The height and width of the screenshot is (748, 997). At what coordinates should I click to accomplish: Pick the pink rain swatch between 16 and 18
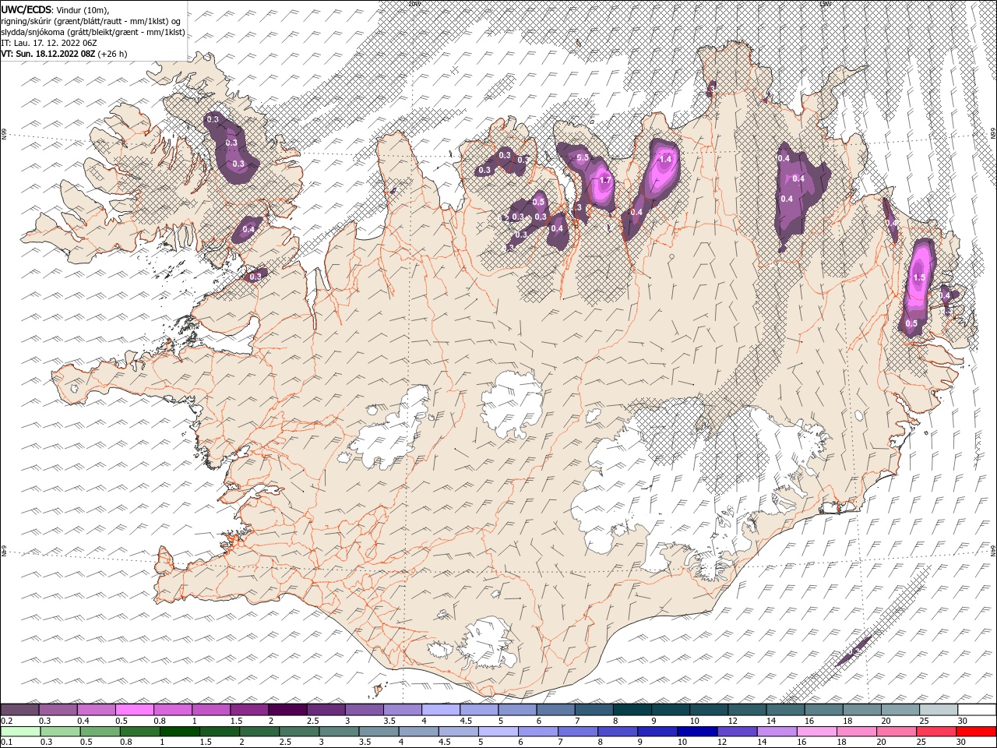[x=817, y=732]
